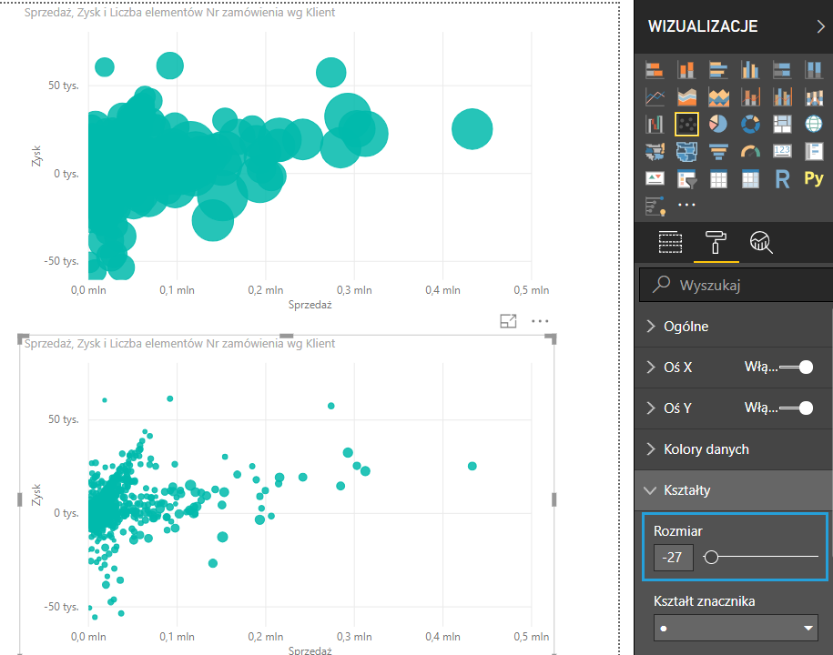Insert a gauge visualization
This screenshot has height=655, width=833.
point(750,151)
